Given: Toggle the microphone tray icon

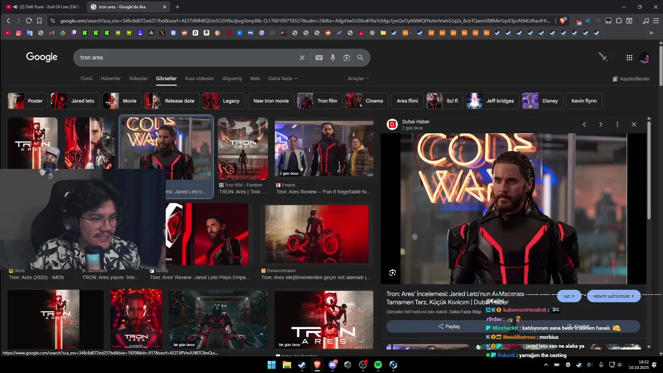Looking at the screenshot, I should click(x=601, y=365).
